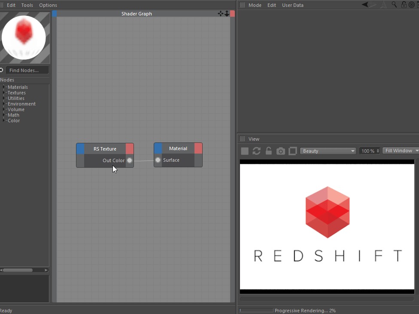
Task: Click the red swatch on the Material node
Action: click(198, 148)
